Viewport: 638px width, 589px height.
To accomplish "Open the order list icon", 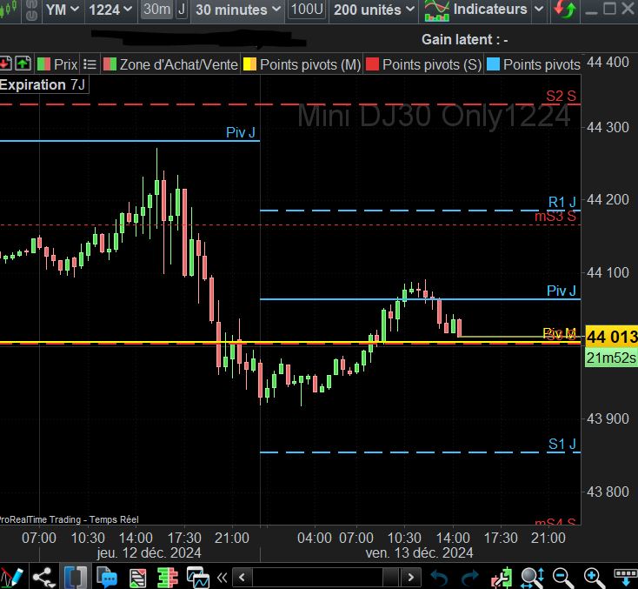I will (x=138, y=578).
